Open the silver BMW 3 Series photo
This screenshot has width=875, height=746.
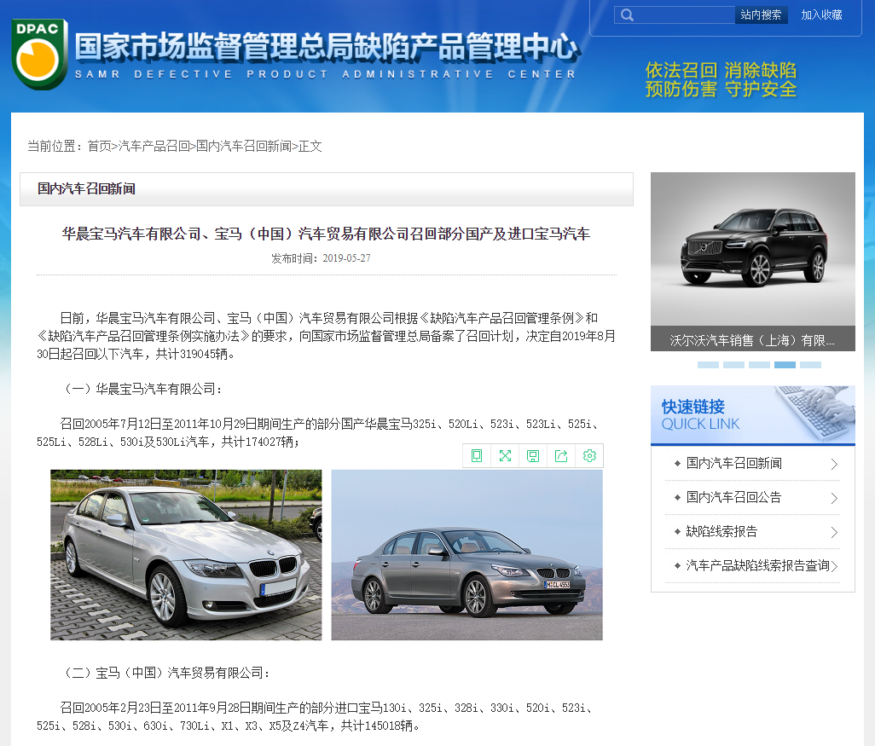click(x=186, y=555)
